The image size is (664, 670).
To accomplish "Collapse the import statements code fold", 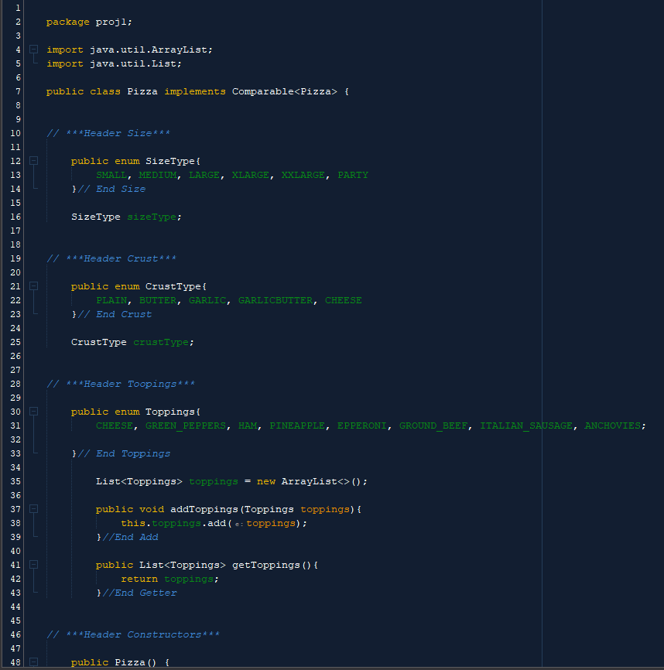I will pyautogui.click(x=33, y=49).
